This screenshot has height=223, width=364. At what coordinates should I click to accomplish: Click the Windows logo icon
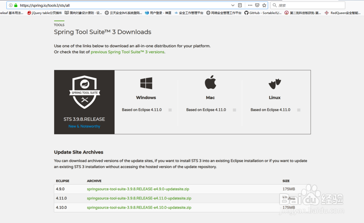click(146, 83)
